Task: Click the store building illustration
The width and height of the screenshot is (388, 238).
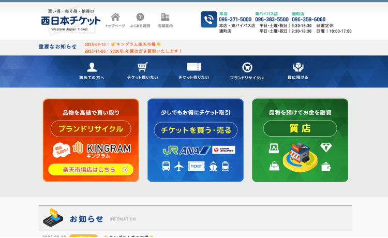Action: pos(300,157)
